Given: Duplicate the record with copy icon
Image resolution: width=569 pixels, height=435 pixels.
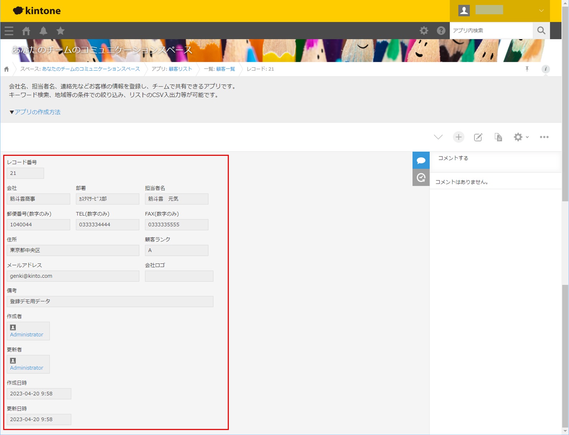Looking at the screenshot, I should [498, 137].
